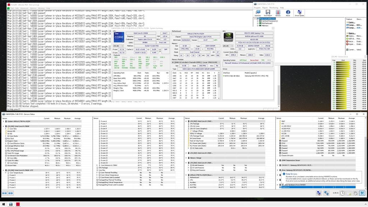Open the Edit menu in Prime95
The width and height of the screenshot is (368, 207).
pyautogui.click(x=17, y=8)
